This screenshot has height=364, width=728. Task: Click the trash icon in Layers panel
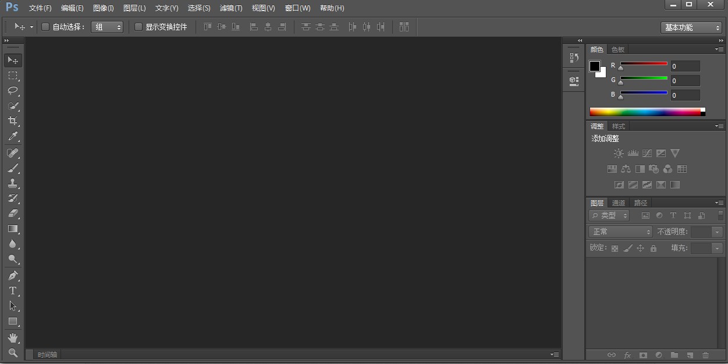click(x=706, y=355)
